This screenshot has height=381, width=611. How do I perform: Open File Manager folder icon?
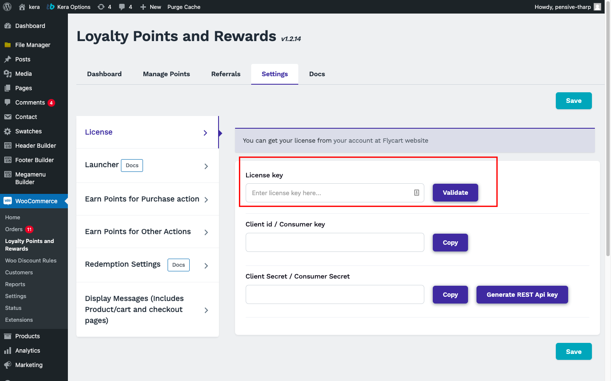click(x=8, y=45)
